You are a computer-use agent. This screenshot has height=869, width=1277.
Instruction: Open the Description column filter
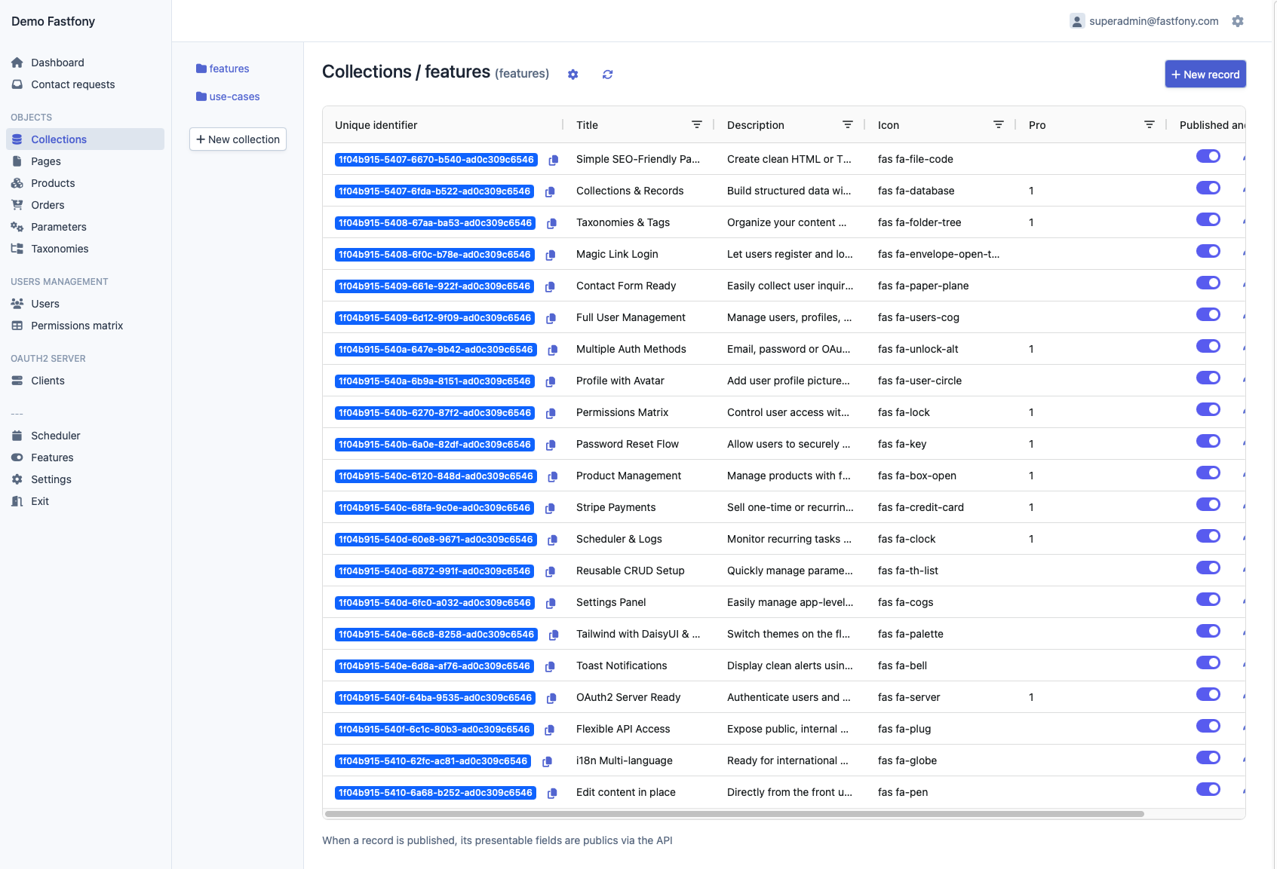pyautogui.click(x=848, y=125)
